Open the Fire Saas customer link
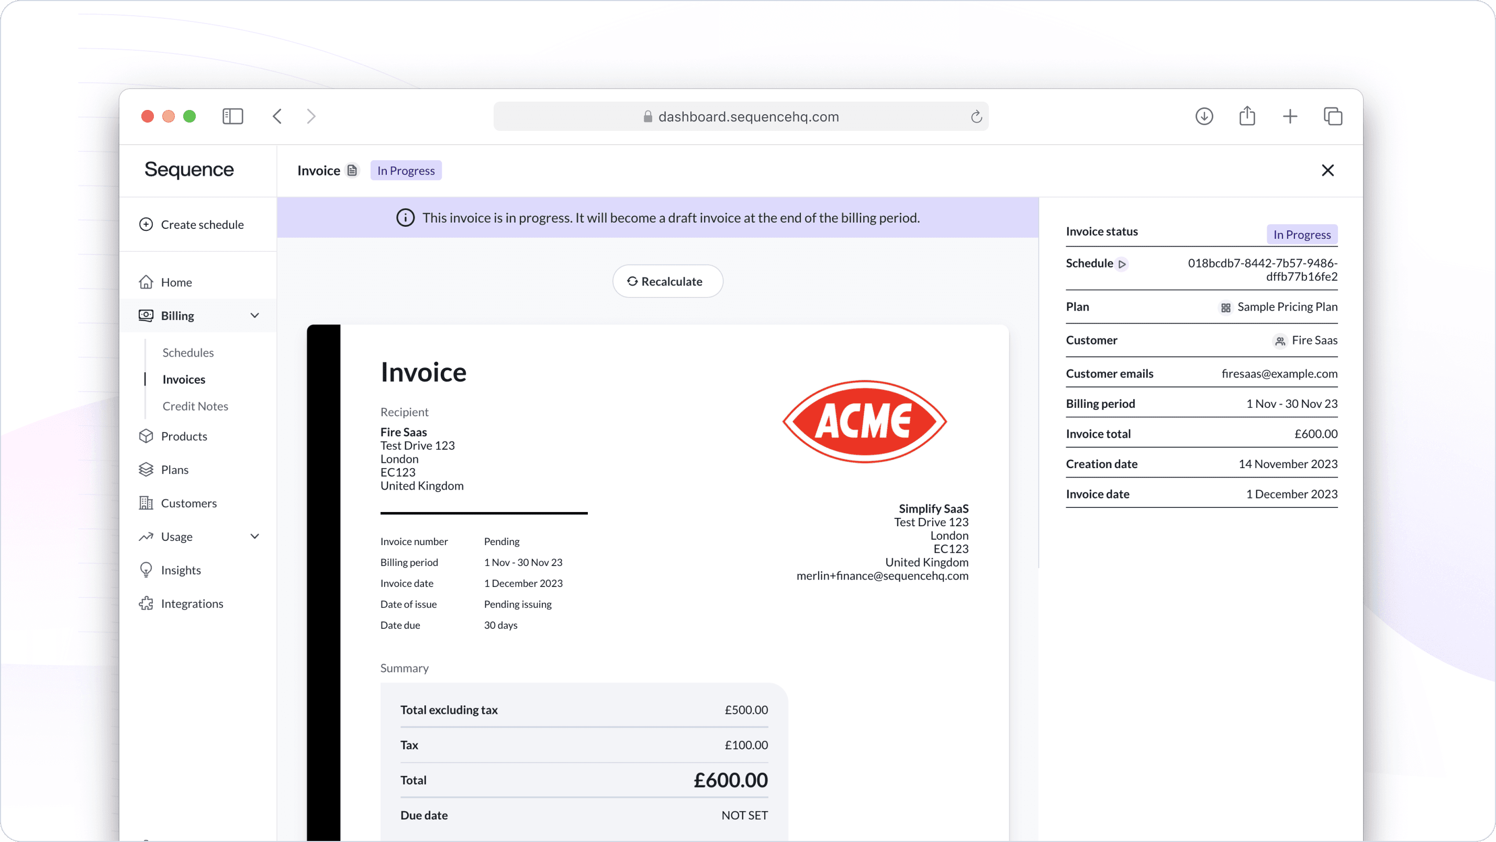This screenshot has height=842, width=1496. click(x=1314, y=340)
